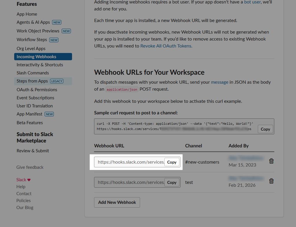Viewport: 296px width, 227px height.
Task: Copy the test channel webhook URL
Action: [x=172, y=182]
